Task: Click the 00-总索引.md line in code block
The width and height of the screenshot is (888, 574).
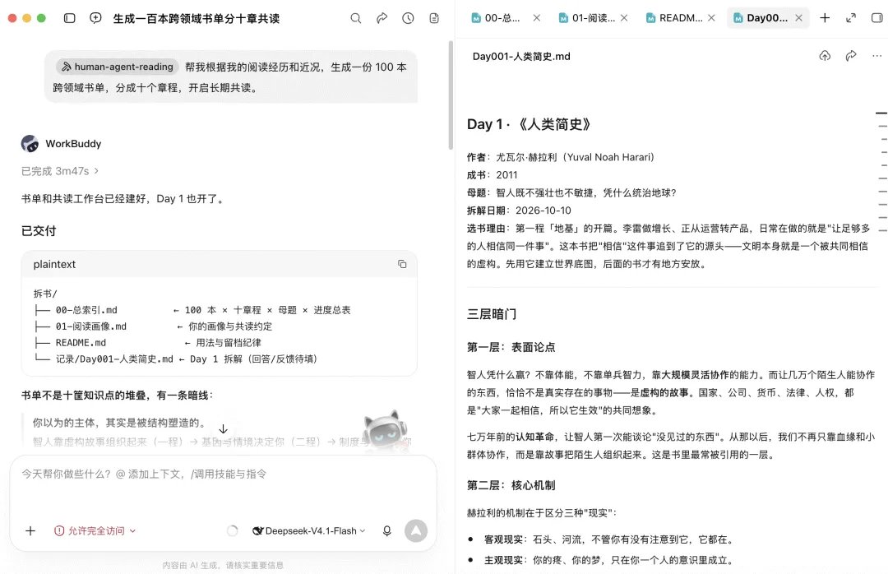Action: coord(192,310)
